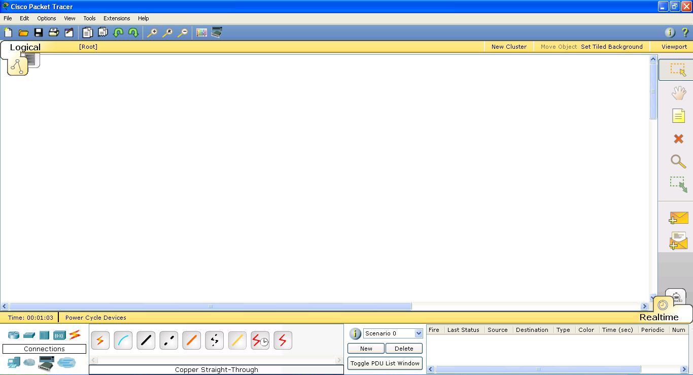Pick the Resize Shape tool
The width and height of the screenshot is (693, 375).
click(678, 184)
